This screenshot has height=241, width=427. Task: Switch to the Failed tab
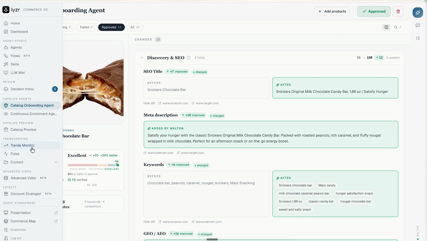[86, 27]
